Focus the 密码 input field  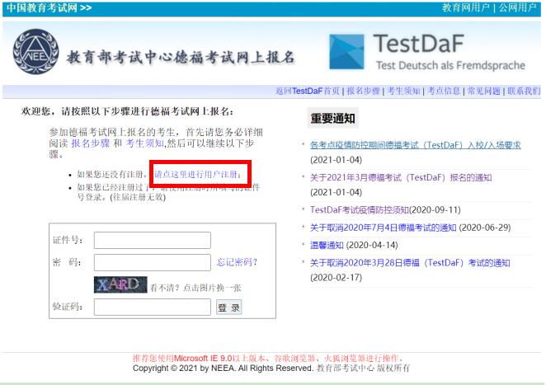pyautogui.click(x=152, y=262)
